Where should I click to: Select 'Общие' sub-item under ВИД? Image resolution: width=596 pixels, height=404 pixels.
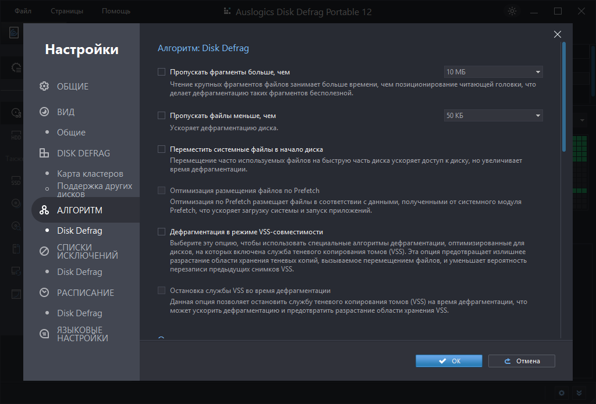[71, 132]
